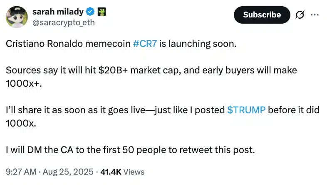Click the Grok slashed-circle icon
The image size is (327, 185).
(x=299, y=15)
